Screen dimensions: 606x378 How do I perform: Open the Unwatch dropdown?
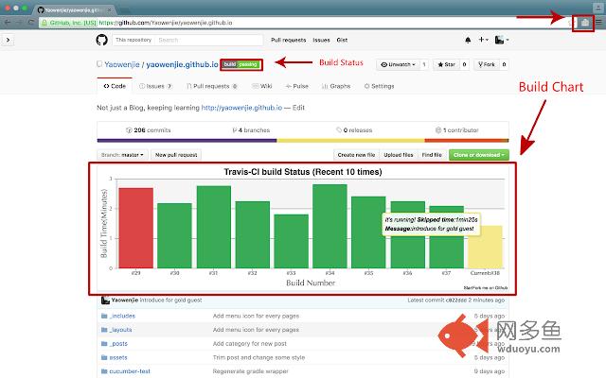click(x=398, y=64)
